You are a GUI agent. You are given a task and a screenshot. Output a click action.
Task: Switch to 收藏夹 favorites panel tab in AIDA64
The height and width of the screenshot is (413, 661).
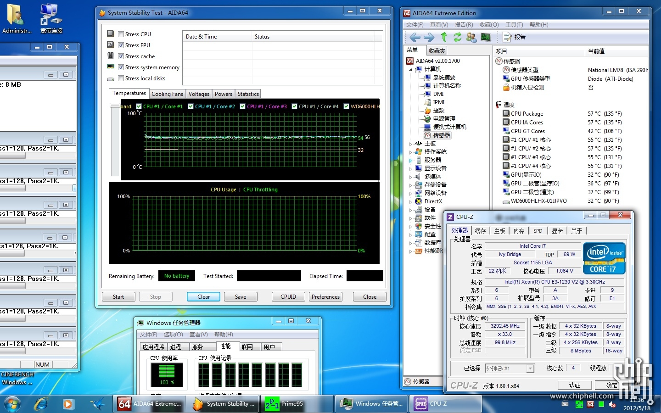pyautogui.click(x=437, y=51)
